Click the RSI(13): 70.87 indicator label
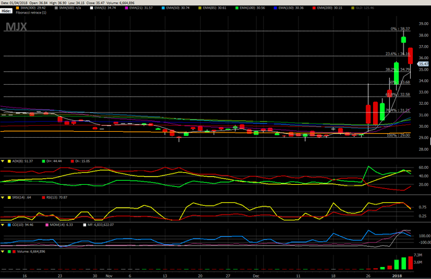The image size is (431, 279). click(57, 198)
